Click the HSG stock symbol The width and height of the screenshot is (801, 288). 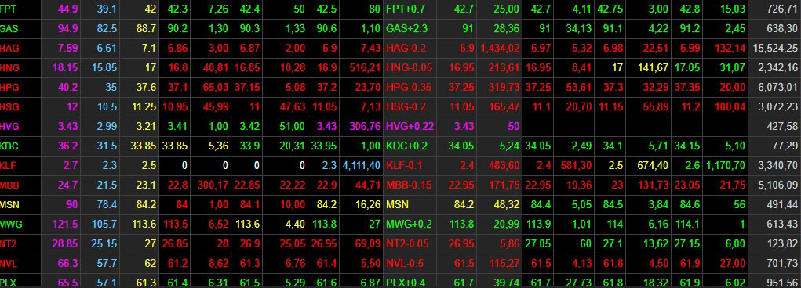[x=9, y=106]
